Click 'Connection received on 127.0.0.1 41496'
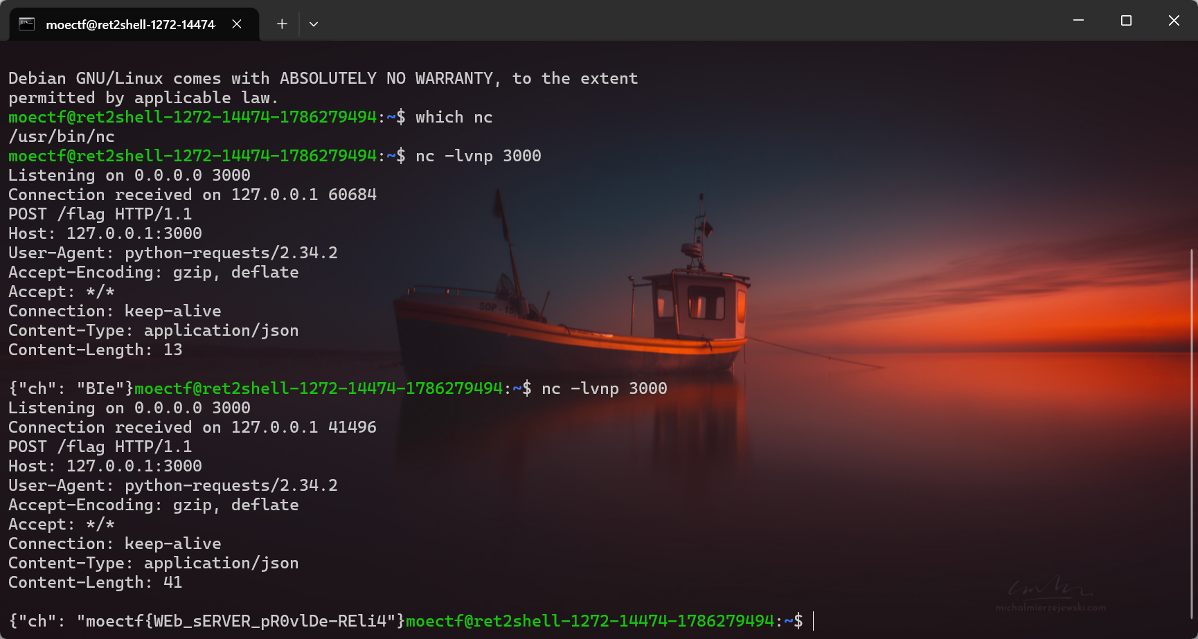Viewport: 1198px width, 639px height. [x=193, y=427]
